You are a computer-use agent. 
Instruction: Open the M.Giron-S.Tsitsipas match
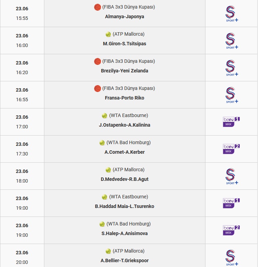[x=125, y=44]
